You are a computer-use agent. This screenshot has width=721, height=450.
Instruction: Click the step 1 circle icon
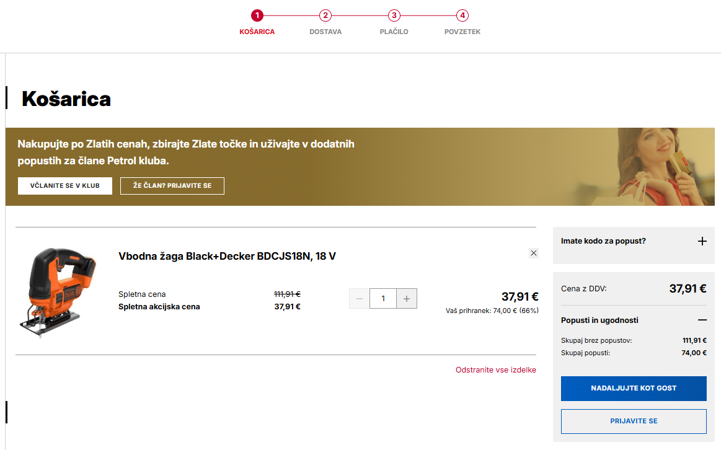pyautogui.click(x=257, y=15)
